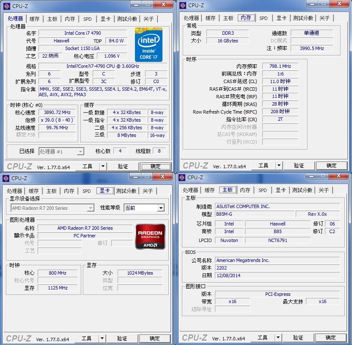Click 验证 button in mainboard window

[x=298, y=337]
